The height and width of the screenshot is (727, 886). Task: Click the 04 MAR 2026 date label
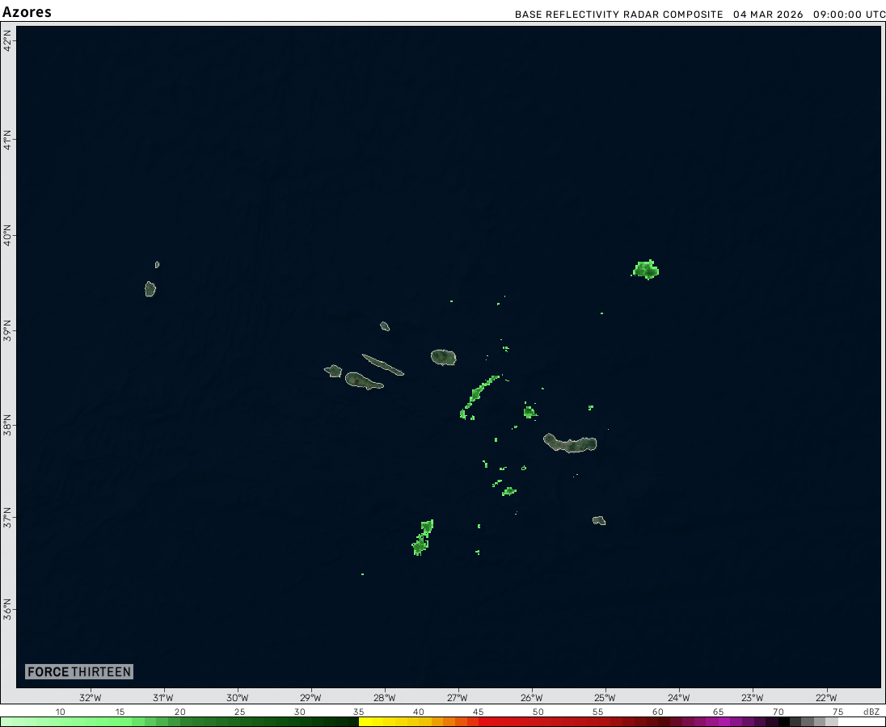tap(768, 15)
